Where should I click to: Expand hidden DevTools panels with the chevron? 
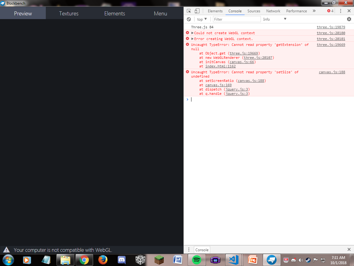pyautogui.click(x=314, y=11)
